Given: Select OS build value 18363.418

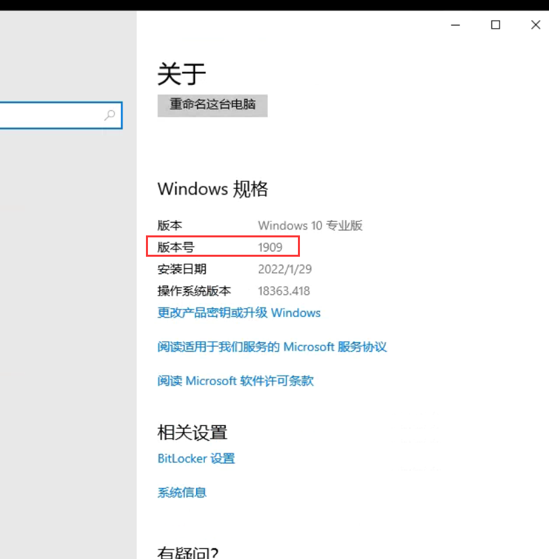Looking at the screenshot, I should click(284, 291).
